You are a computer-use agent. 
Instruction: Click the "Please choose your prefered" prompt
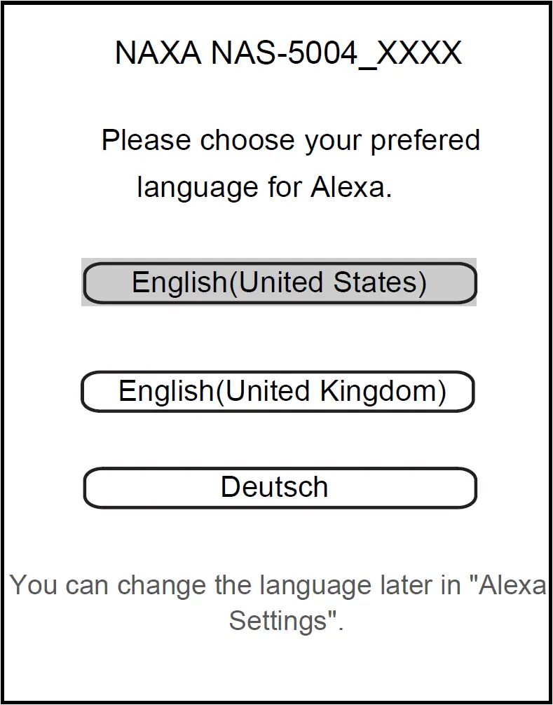coord(290,140)
